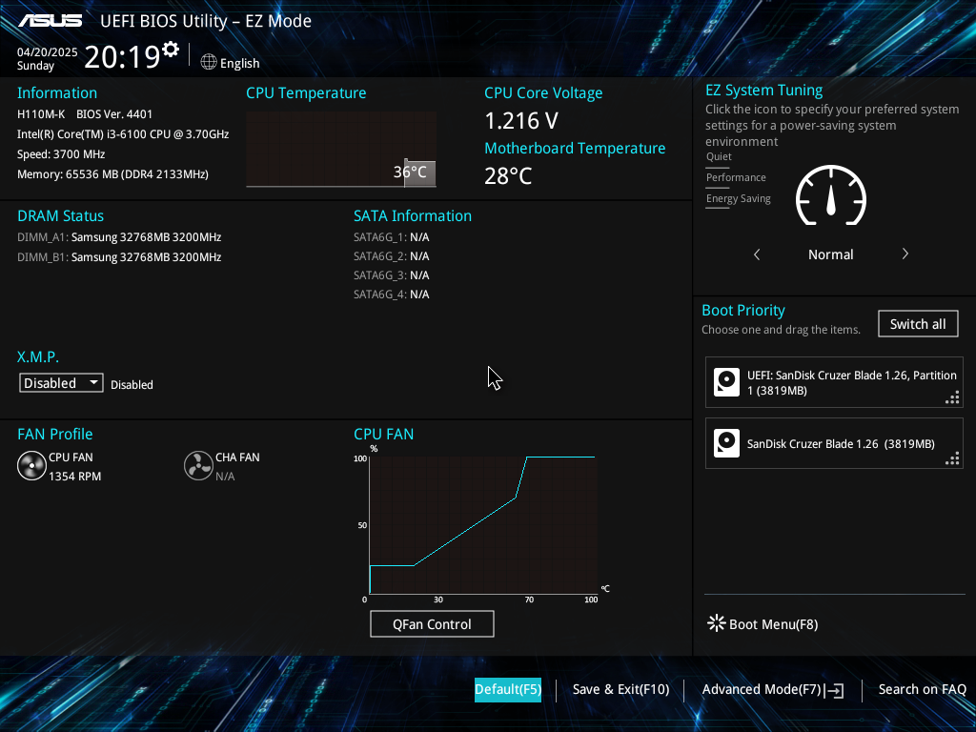The width and height of the screenshot is (976, 732).
Task: Open QFan Control
Action: [432, 624]
